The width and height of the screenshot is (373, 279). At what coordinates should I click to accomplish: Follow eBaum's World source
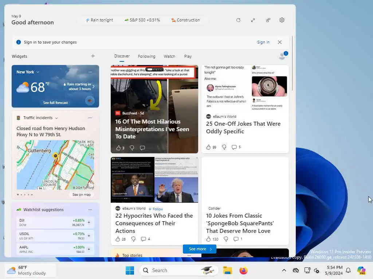coord(156,209)
